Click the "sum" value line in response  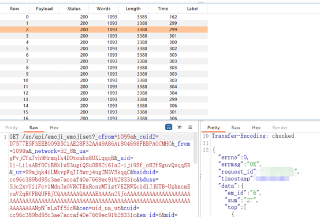(x=241, y=200)
